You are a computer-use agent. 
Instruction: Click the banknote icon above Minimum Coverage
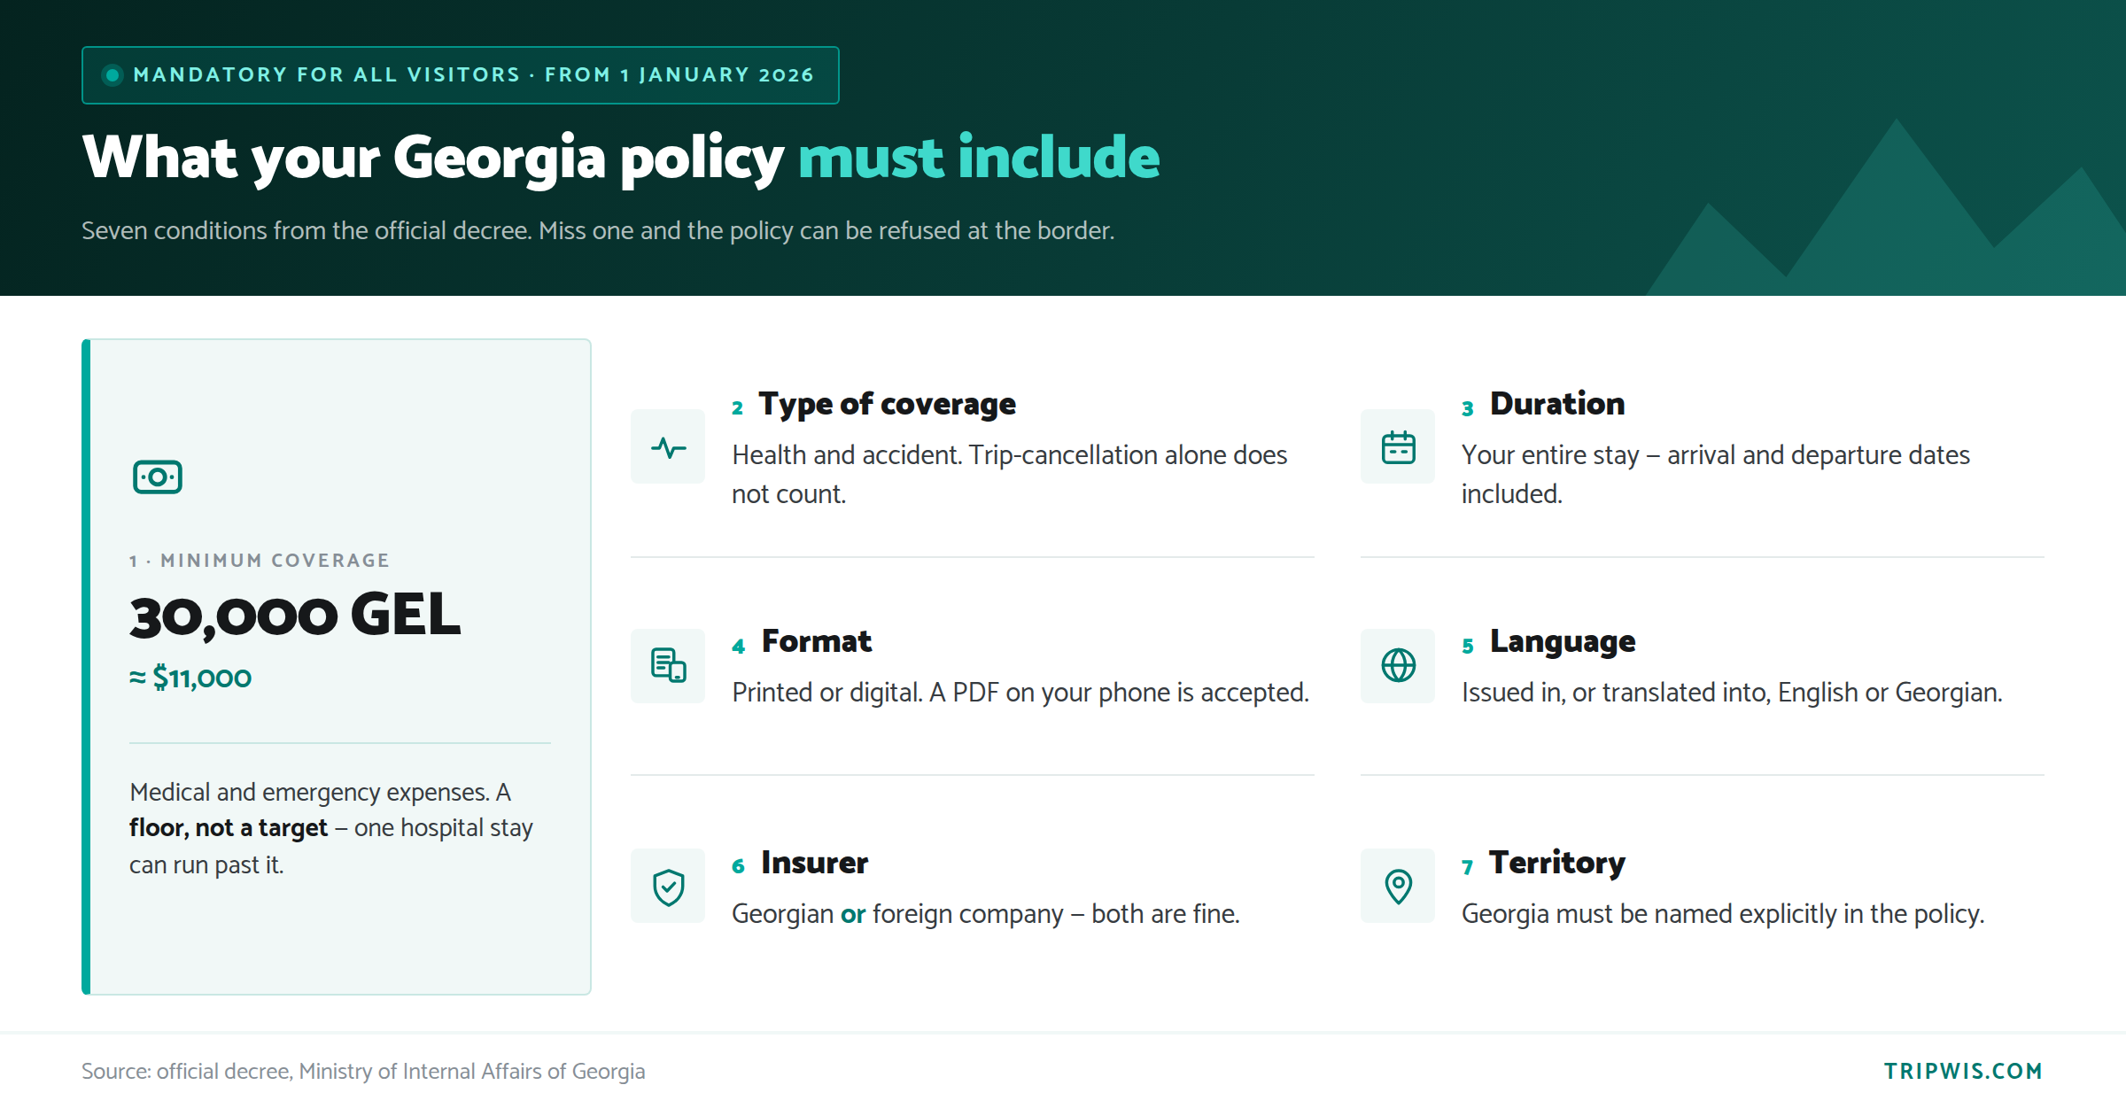point(158,477)
